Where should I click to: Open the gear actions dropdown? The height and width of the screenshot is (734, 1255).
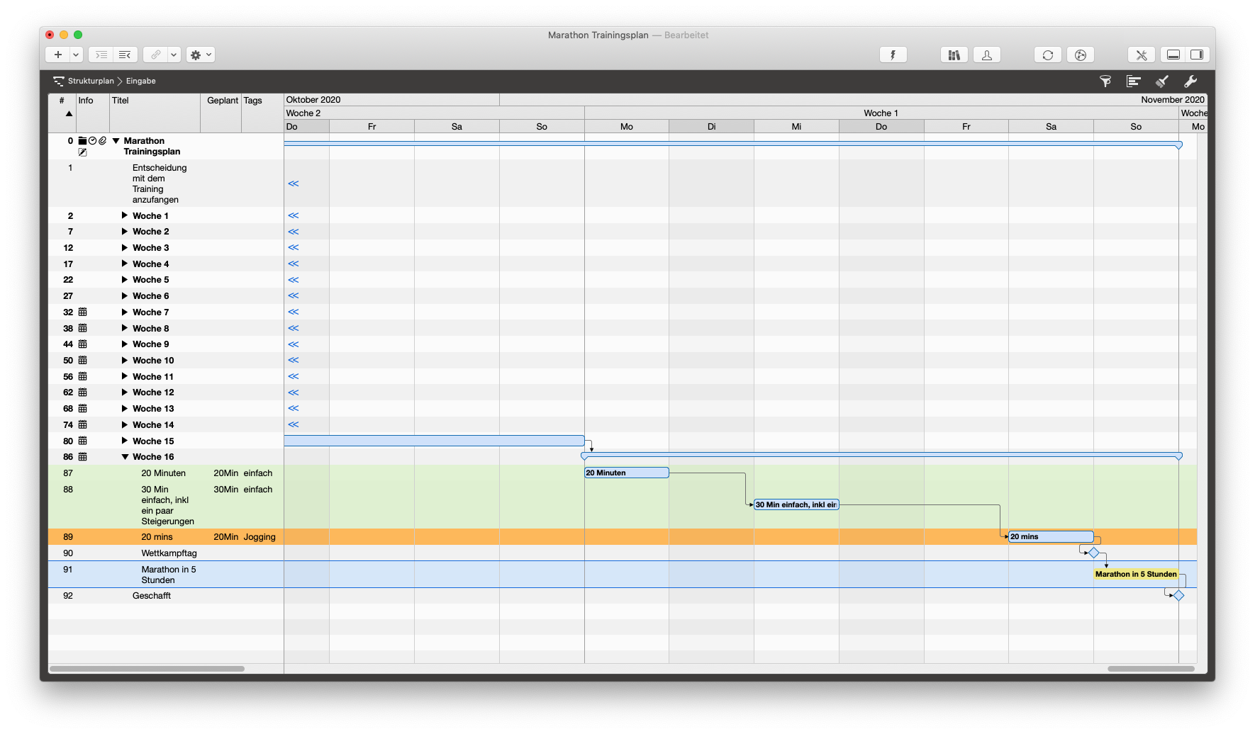pos(201,55)
